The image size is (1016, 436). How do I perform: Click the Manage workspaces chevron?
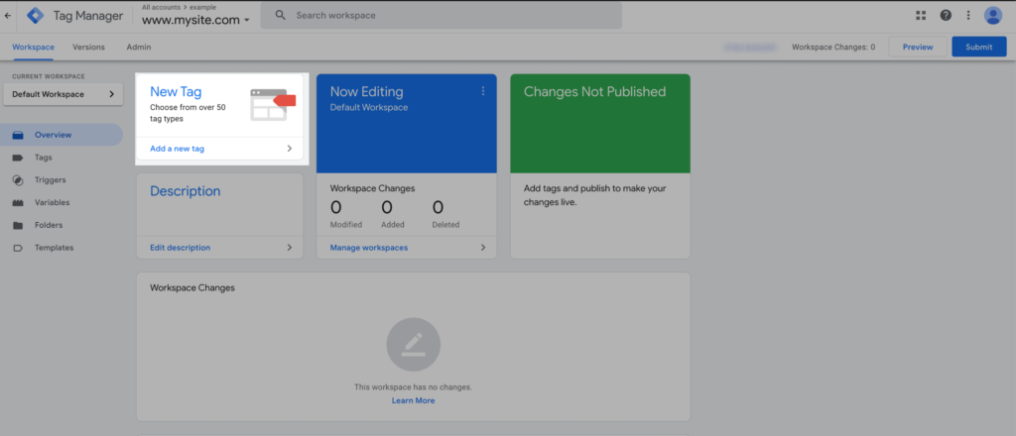(483, 248)
